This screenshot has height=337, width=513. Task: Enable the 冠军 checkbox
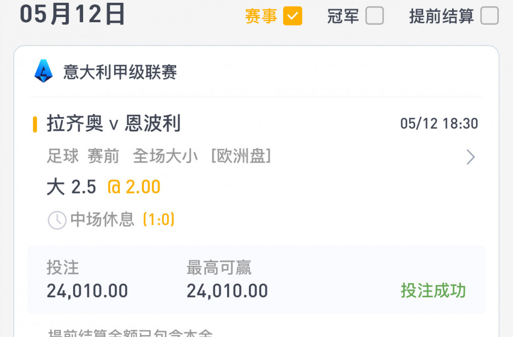(x=375, y=16)
